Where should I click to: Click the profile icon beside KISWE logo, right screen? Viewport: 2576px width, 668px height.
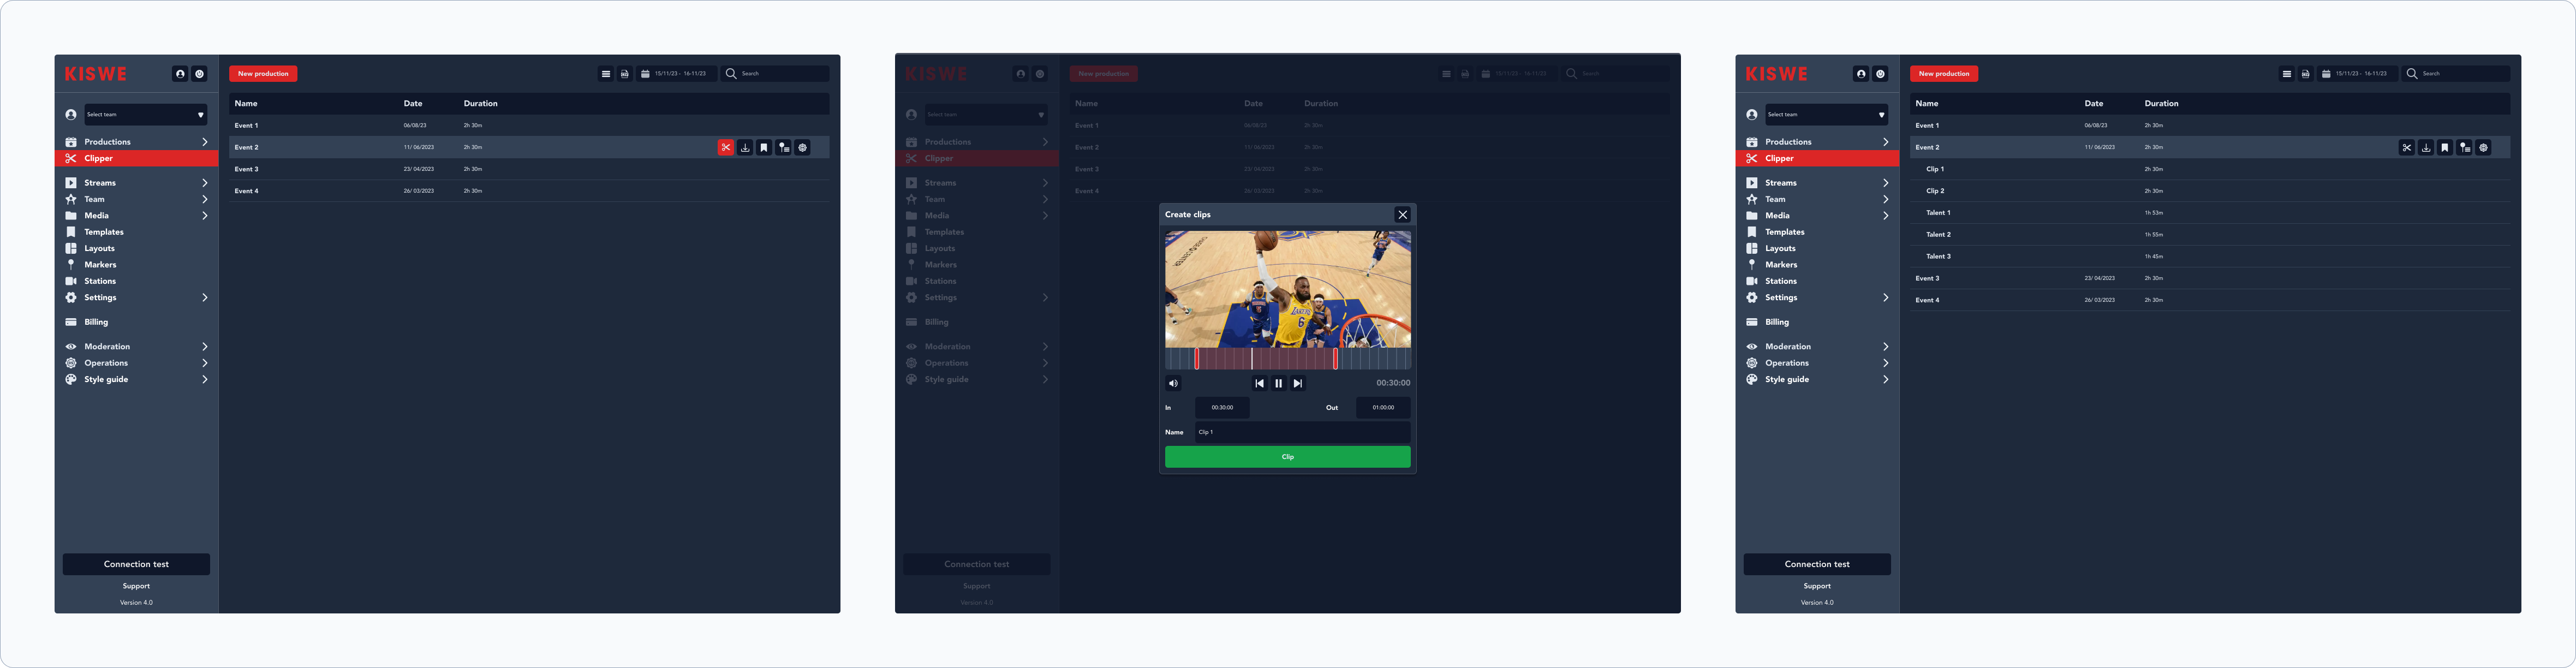pos(1861,74)
